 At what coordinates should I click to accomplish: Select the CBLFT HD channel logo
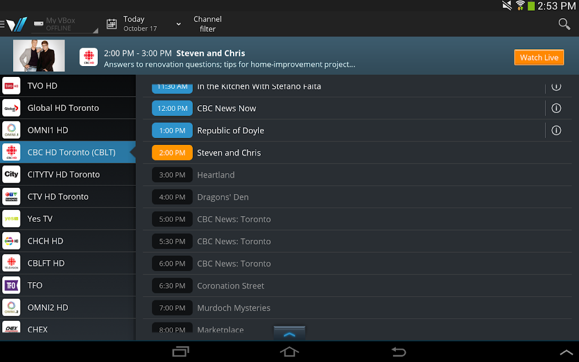(x=11, y=263)
